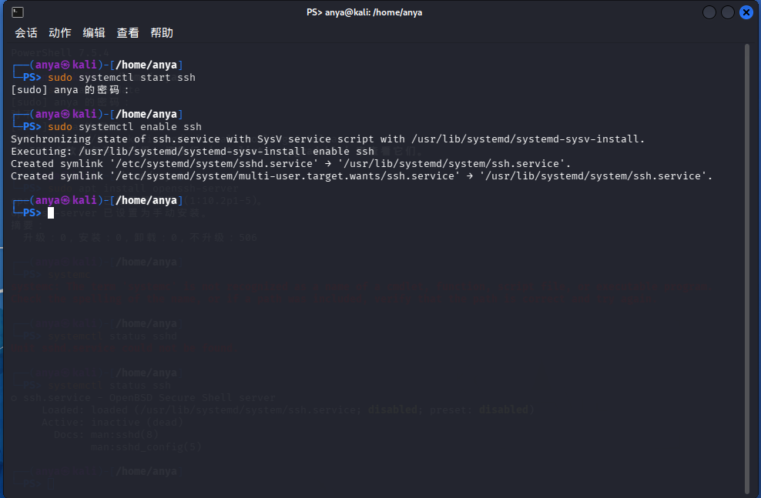Click the title text "PS> anya@kali: /home/anya"
Image resolution: width=761 pixels, height=498 pixels.
364,12
